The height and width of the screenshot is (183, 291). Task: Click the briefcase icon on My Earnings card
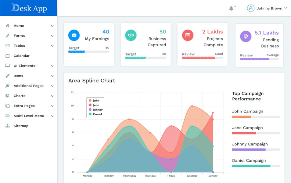click(74, 35)
